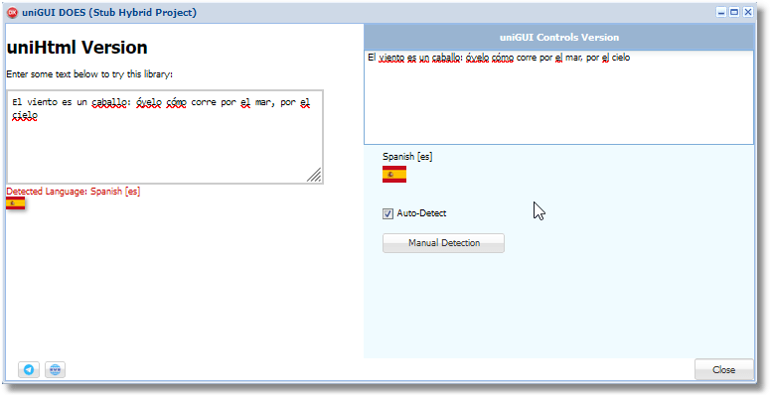Click the uniHtml Version heading
771x398 pixels.
coord(77,48)
